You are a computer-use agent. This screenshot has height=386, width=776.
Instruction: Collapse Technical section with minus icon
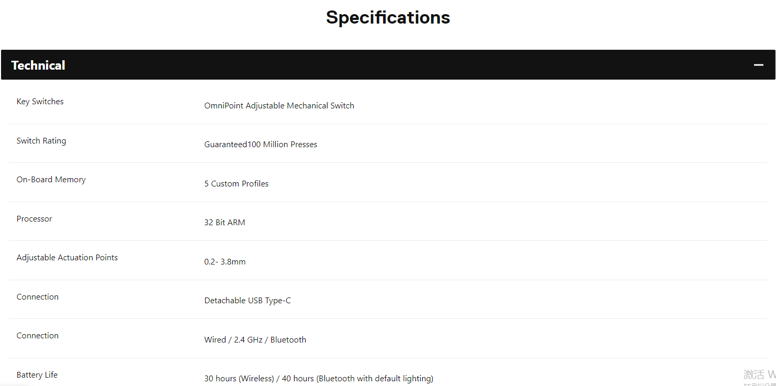coord(759,65)
